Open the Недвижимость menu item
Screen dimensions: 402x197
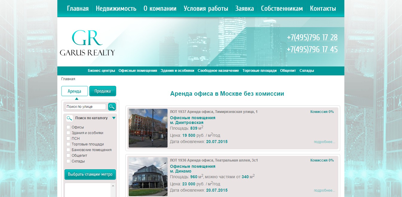click(x=116, y=9)
